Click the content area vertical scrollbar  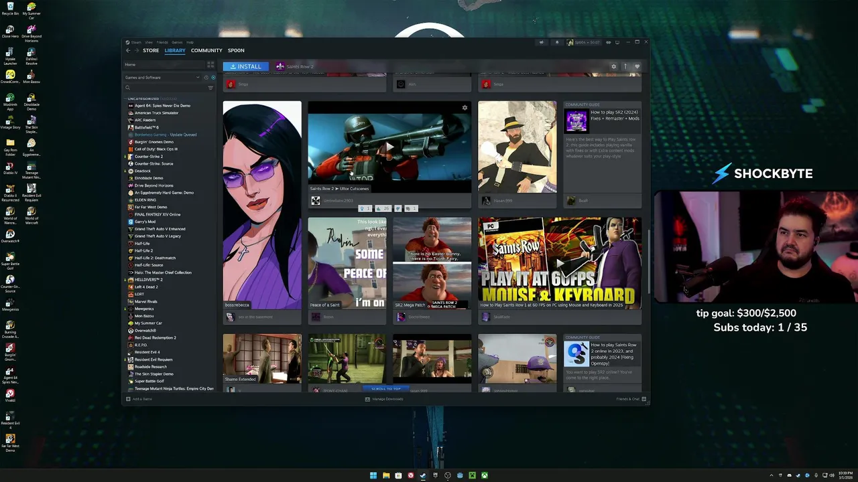click(x=648, y=261)
